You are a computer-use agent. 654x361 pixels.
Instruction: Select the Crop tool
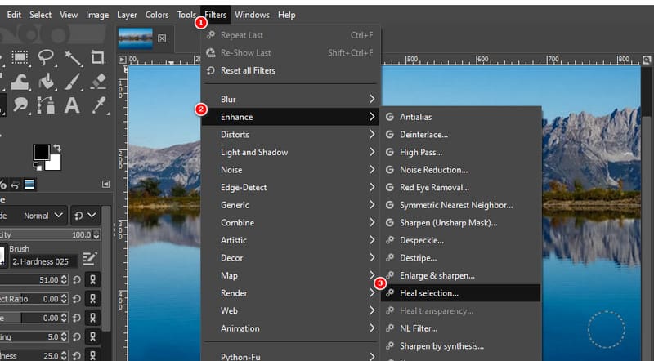pyautogui.click(x=98, y=57)
